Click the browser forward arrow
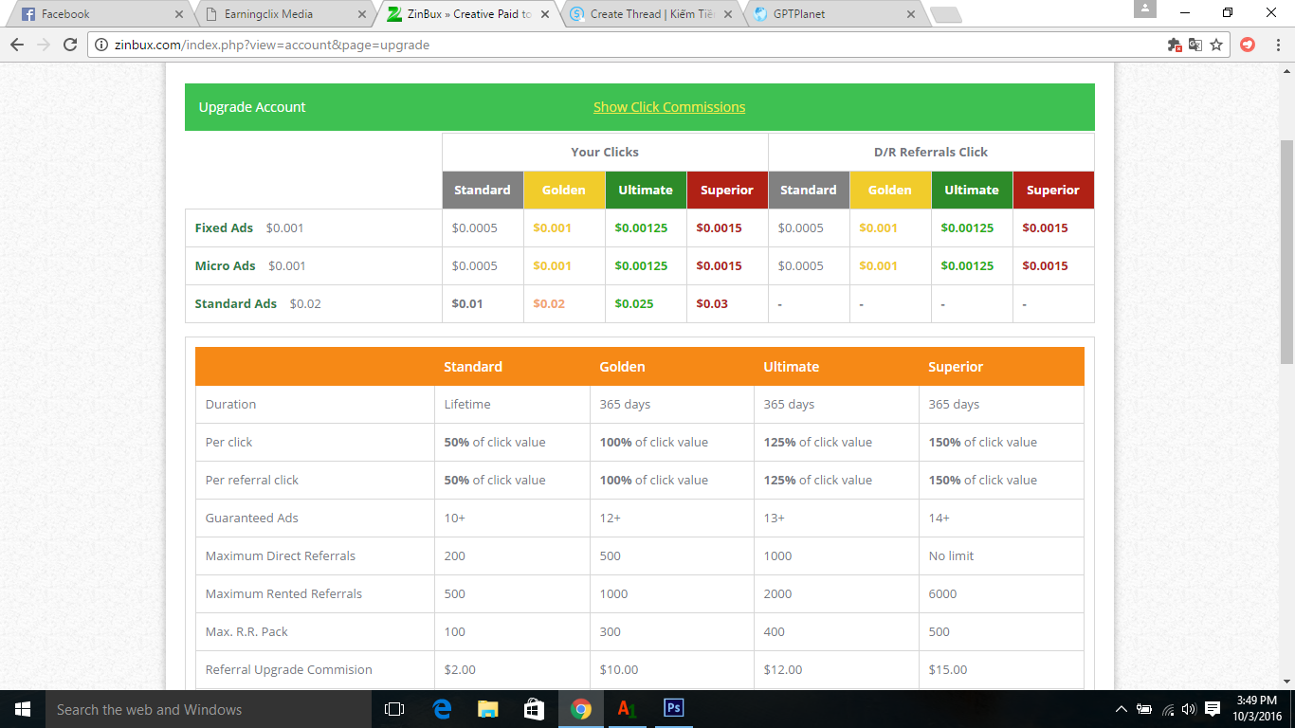 (x=43, y=45)
